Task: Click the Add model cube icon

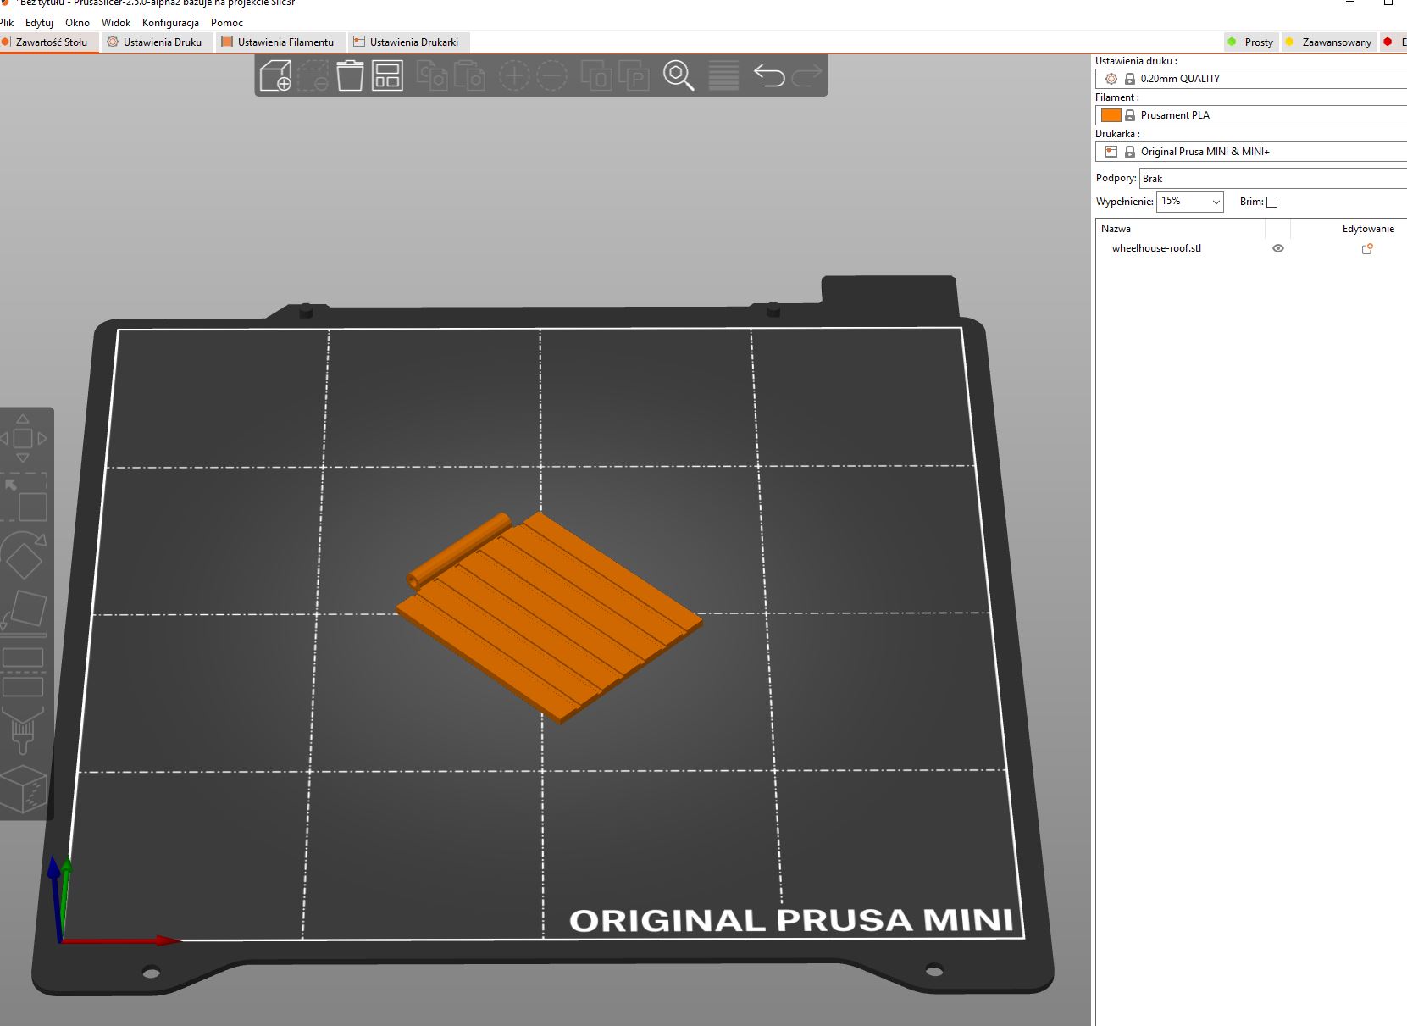Action: tap(275, 75)
